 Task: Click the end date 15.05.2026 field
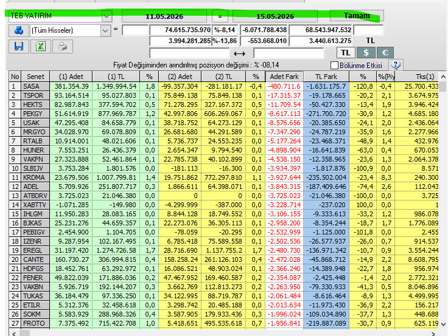tap(275, 16)
